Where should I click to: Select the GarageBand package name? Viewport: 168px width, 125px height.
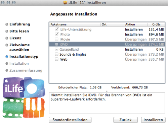69,49
